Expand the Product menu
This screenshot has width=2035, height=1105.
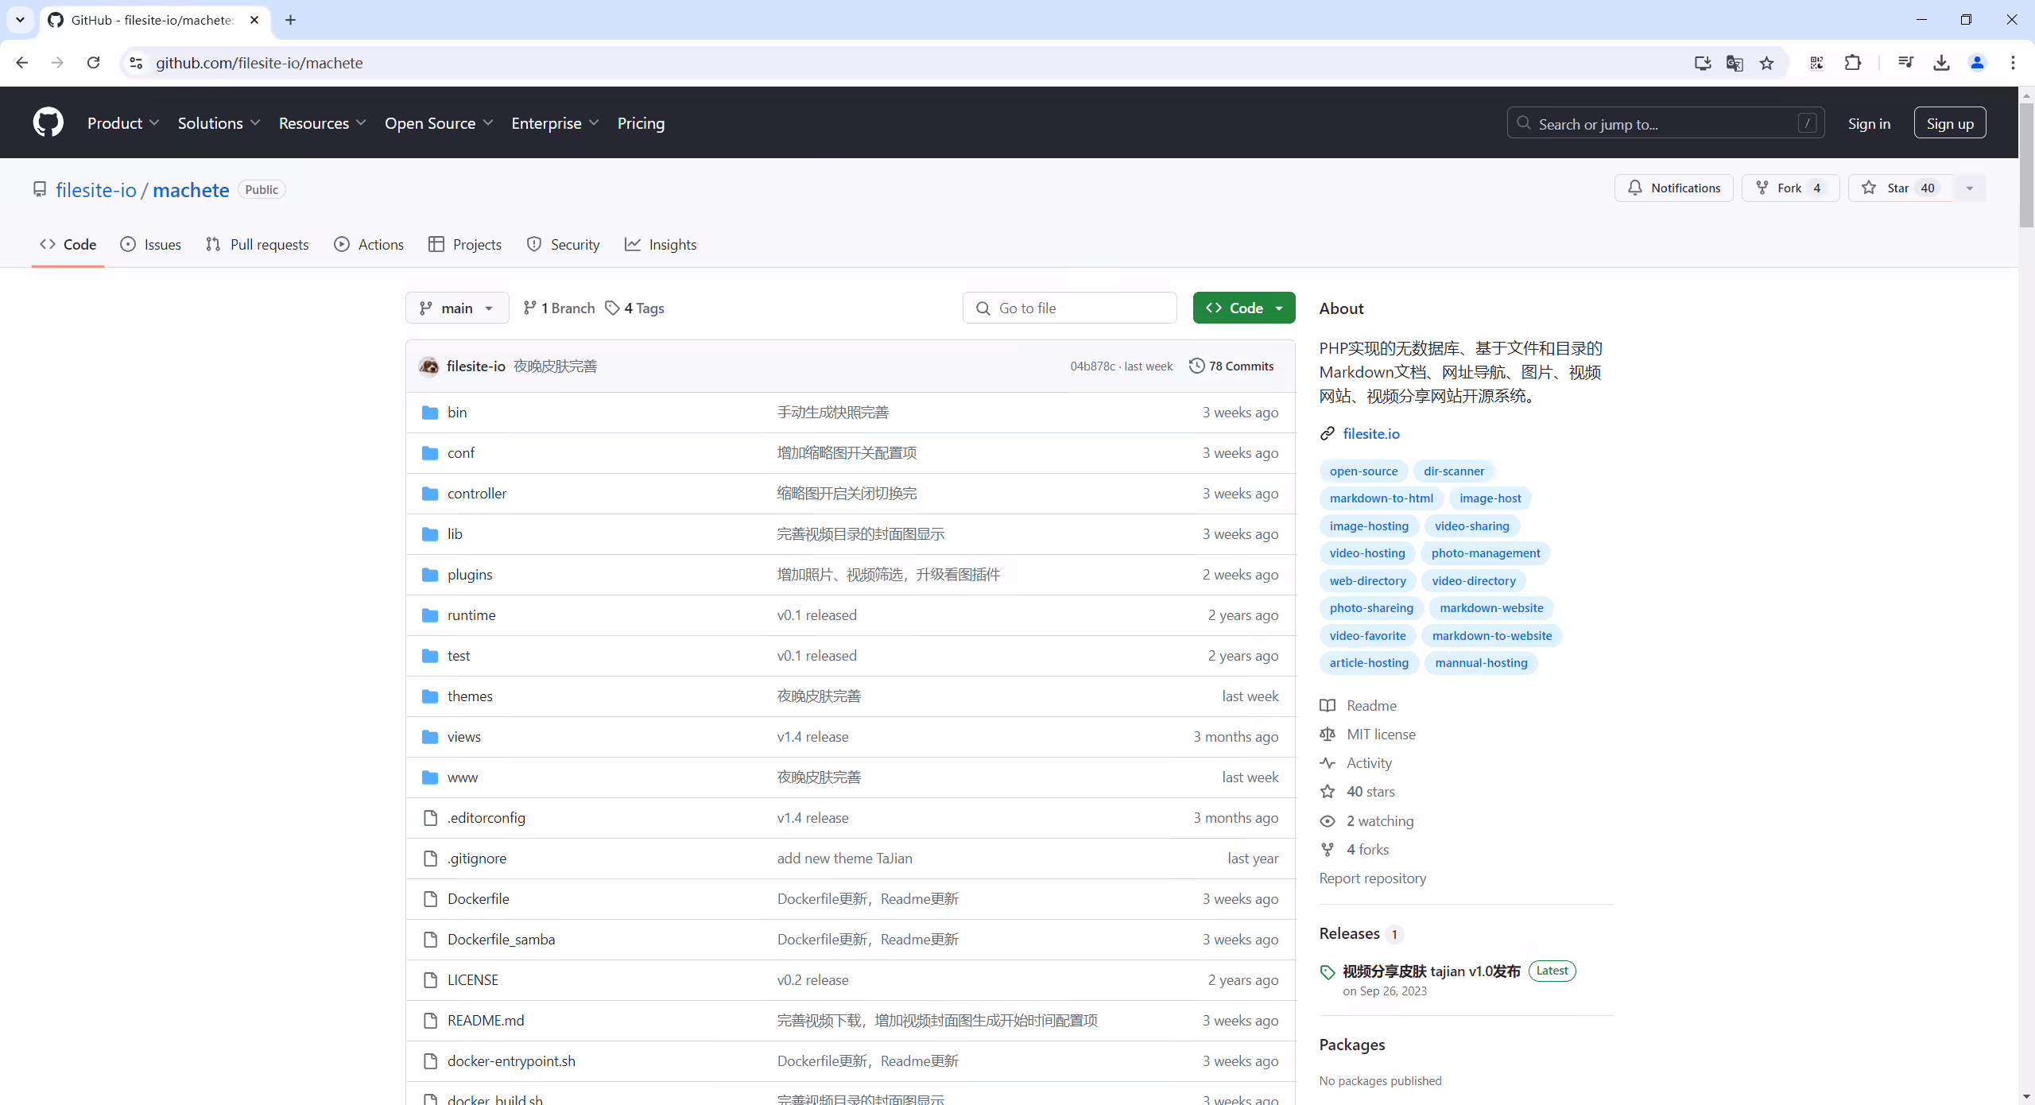tap(123, 123)
